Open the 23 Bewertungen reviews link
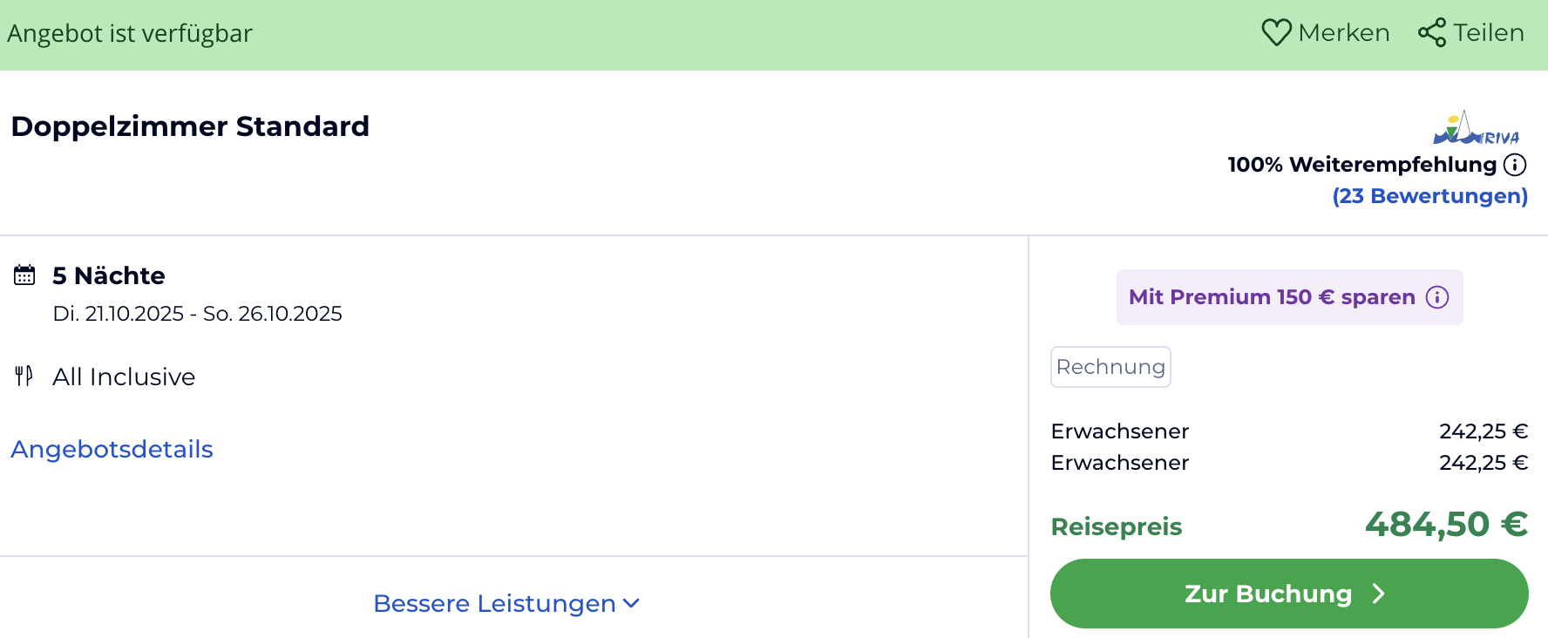The image size is (1548, 638). [1429, 196]
